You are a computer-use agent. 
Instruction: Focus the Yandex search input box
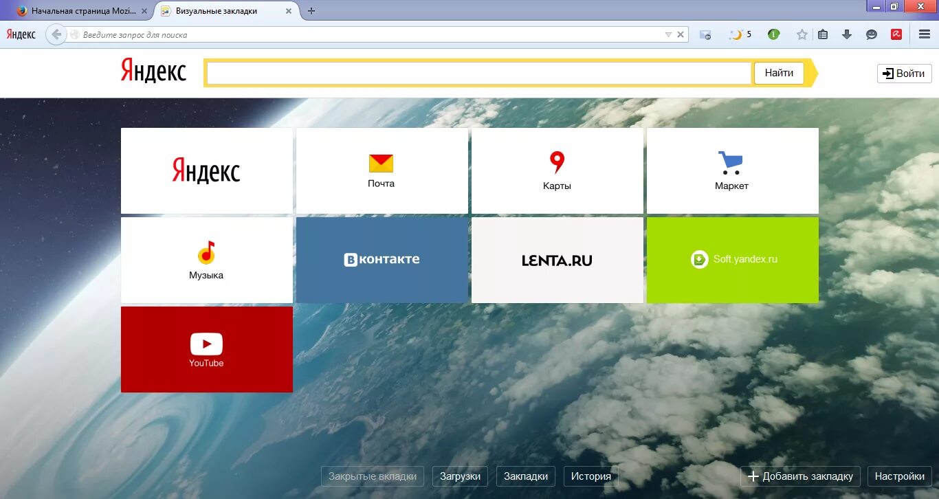[x=478, y=73]
